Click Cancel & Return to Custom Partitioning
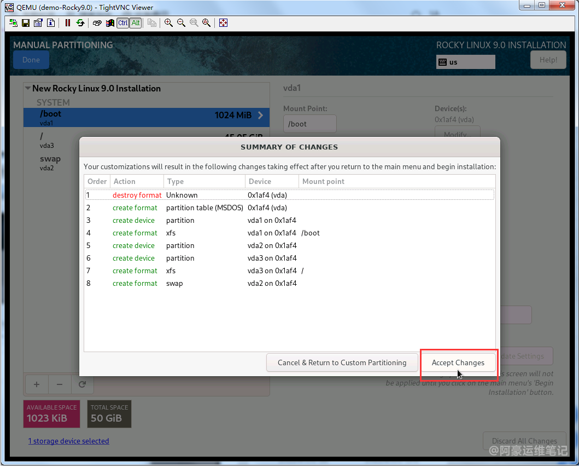Image resolution: width=579 pixels, height=466 pixels. (342, 363)
